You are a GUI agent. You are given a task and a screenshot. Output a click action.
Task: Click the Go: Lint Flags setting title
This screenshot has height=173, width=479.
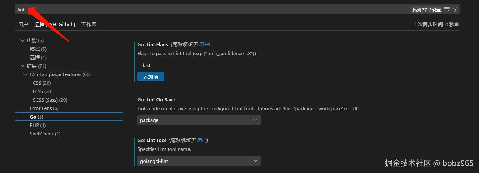[x=153, y=45]
